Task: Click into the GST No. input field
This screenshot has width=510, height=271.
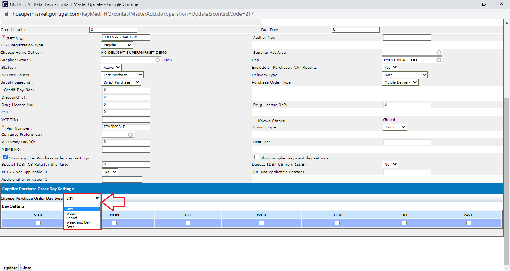Action: 126,38
